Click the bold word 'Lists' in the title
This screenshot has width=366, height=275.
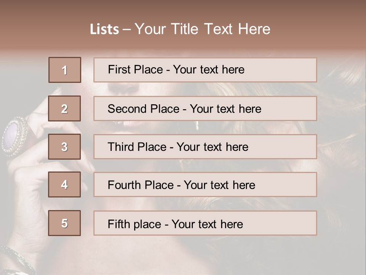104,29
